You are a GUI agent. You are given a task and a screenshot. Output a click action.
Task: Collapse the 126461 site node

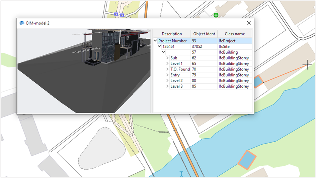click(x=159, y=47)
